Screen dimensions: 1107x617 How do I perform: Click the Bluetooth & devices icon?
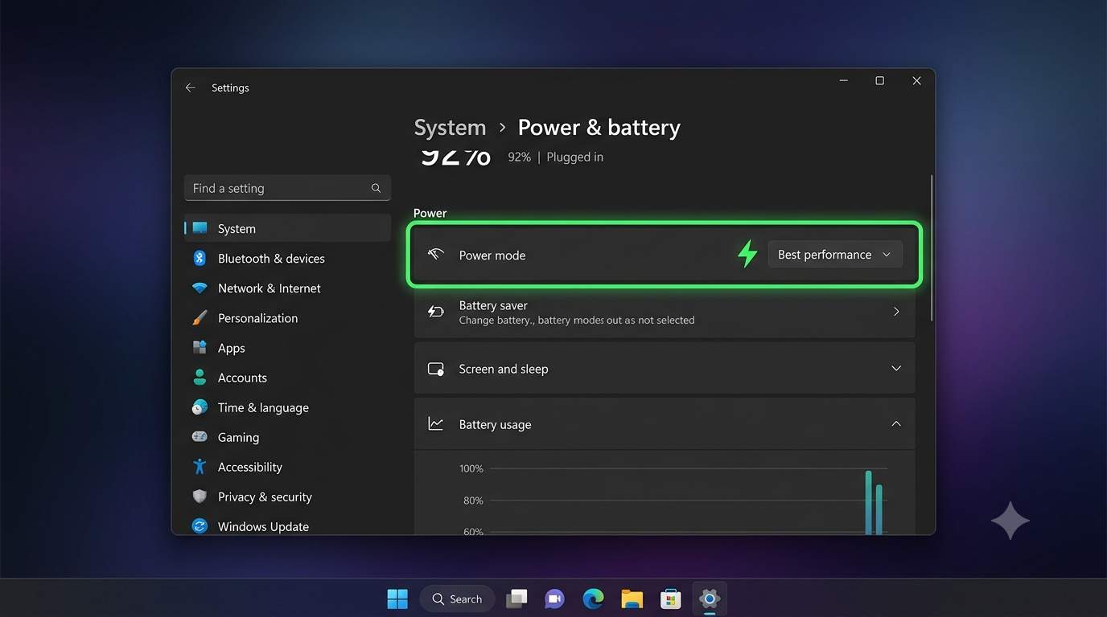200,258
